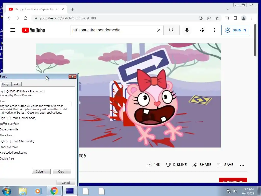
Task: Click the Colors... button
Action: [x=41, y=171]
